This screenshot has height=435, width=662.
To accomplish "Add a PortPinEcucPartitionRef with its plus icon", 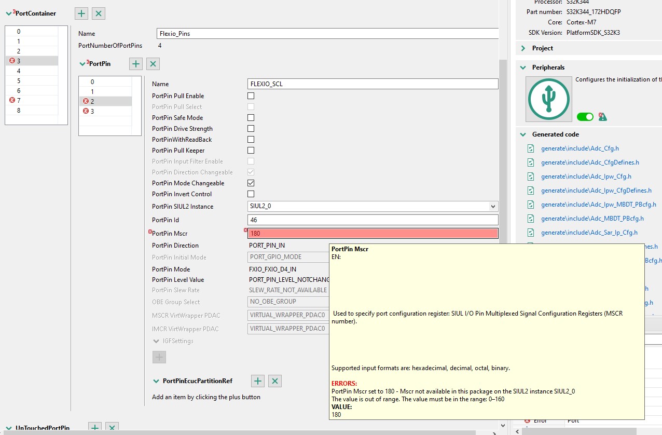I will click(x=257, y=380).
